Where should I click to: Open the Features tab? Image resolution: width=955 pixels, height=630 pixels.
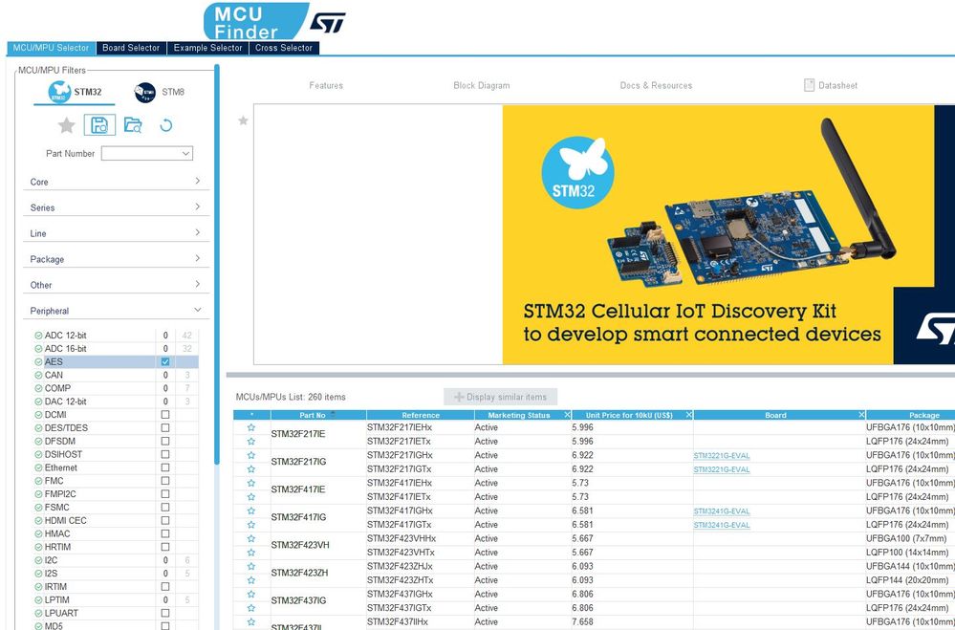326,85
